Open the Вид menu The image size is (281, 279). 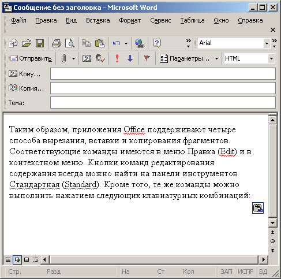point(72,20)
